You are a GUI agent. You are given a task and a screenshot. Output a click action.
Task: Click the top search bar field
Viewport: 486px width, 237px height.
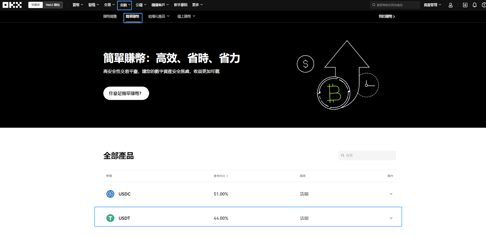click(x=395, y=5)
